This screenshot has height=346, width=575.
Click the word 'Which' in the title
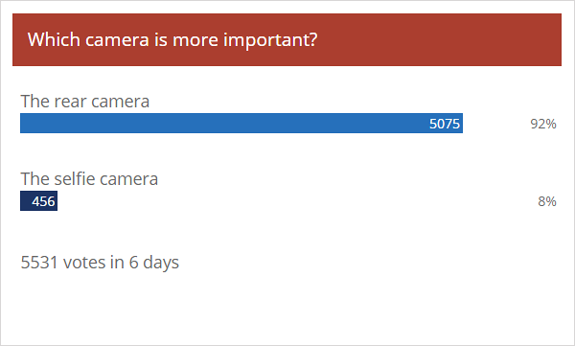coord(54,39)
